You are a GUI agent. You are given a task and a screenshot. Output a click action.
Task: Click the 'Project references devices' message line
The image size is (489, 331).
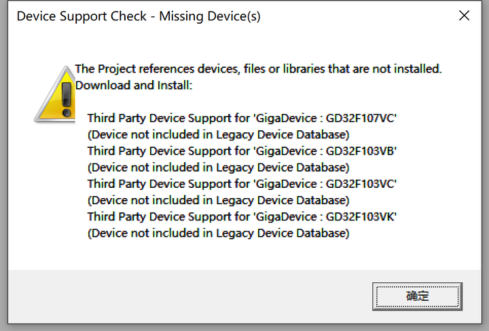[258, 69]
